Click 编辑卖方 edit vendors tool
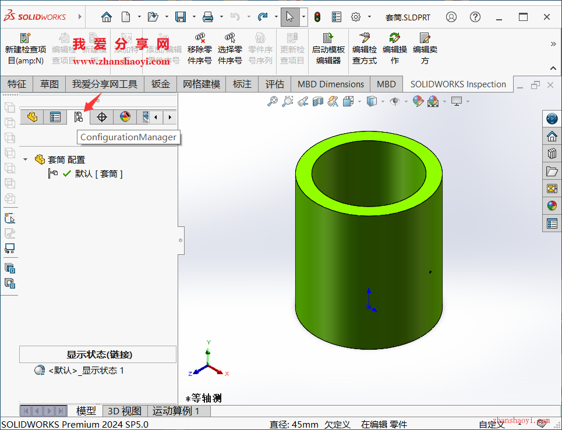The width and height of the screenshot is (562, 430). click(x=425, y=49)
